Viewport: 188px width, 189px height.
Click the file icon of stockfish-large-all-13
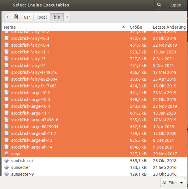(7, 140)
